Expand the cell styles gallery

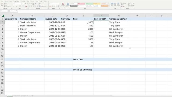(x=109, y=6)
